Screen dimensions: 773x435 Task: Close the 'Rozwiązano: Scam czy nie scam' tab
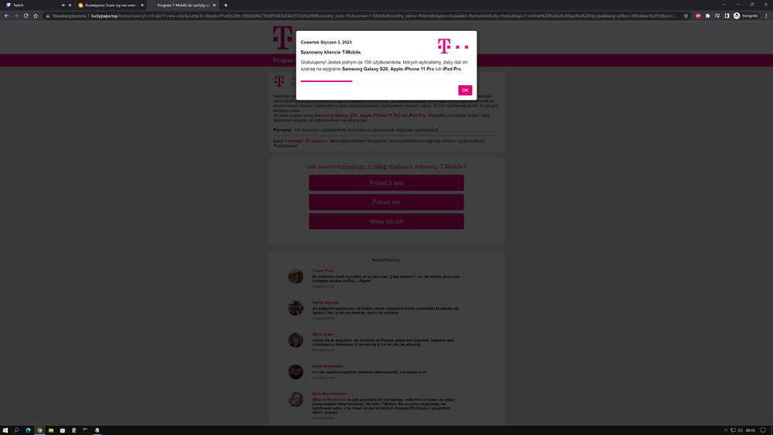pyautogui.click(x=142, y=5)
